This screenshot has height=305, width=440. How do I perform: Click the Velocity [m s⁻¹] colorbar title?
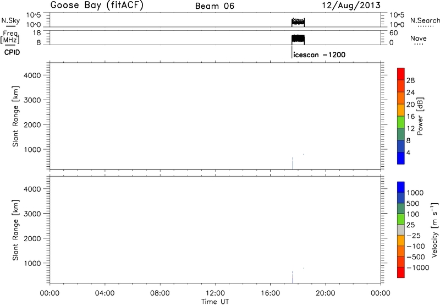click(435, 230)
